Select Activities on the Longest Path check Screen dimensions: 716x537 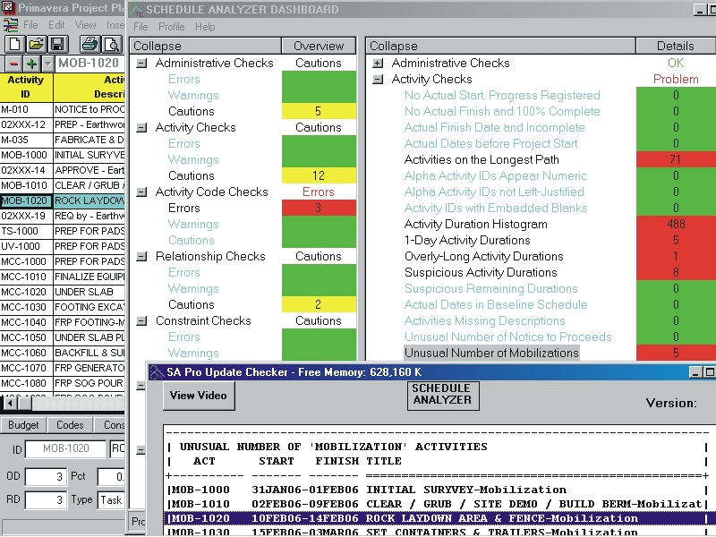(482, 160)
